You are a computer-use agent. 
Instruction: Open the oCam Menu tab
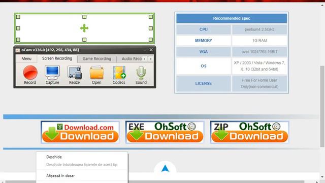26,59
